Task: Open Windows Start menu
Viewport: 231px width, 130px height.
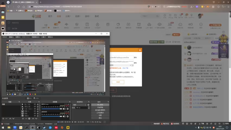Action: [3, 127]
